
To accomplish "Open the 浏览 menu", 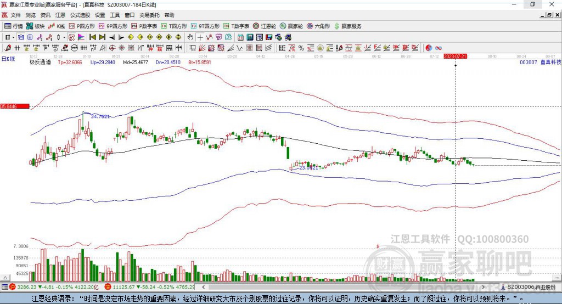I will 31,15.
